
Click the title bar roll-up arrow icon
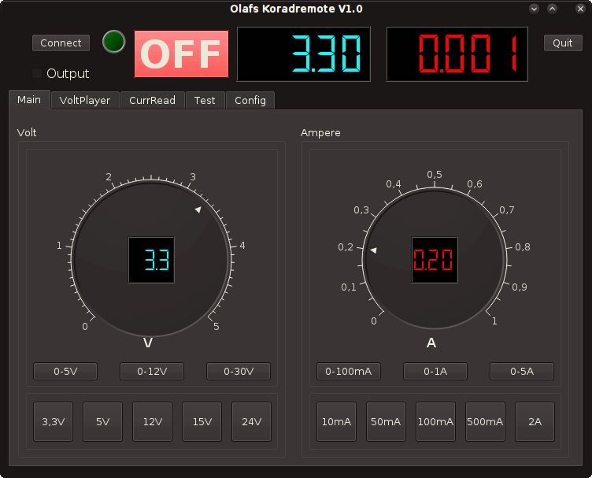click(552, 9)
